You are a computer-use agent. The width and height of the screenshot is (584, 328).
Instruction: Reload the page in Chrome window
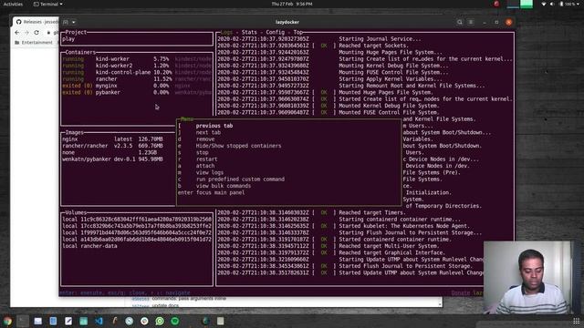tap(36, 33)
